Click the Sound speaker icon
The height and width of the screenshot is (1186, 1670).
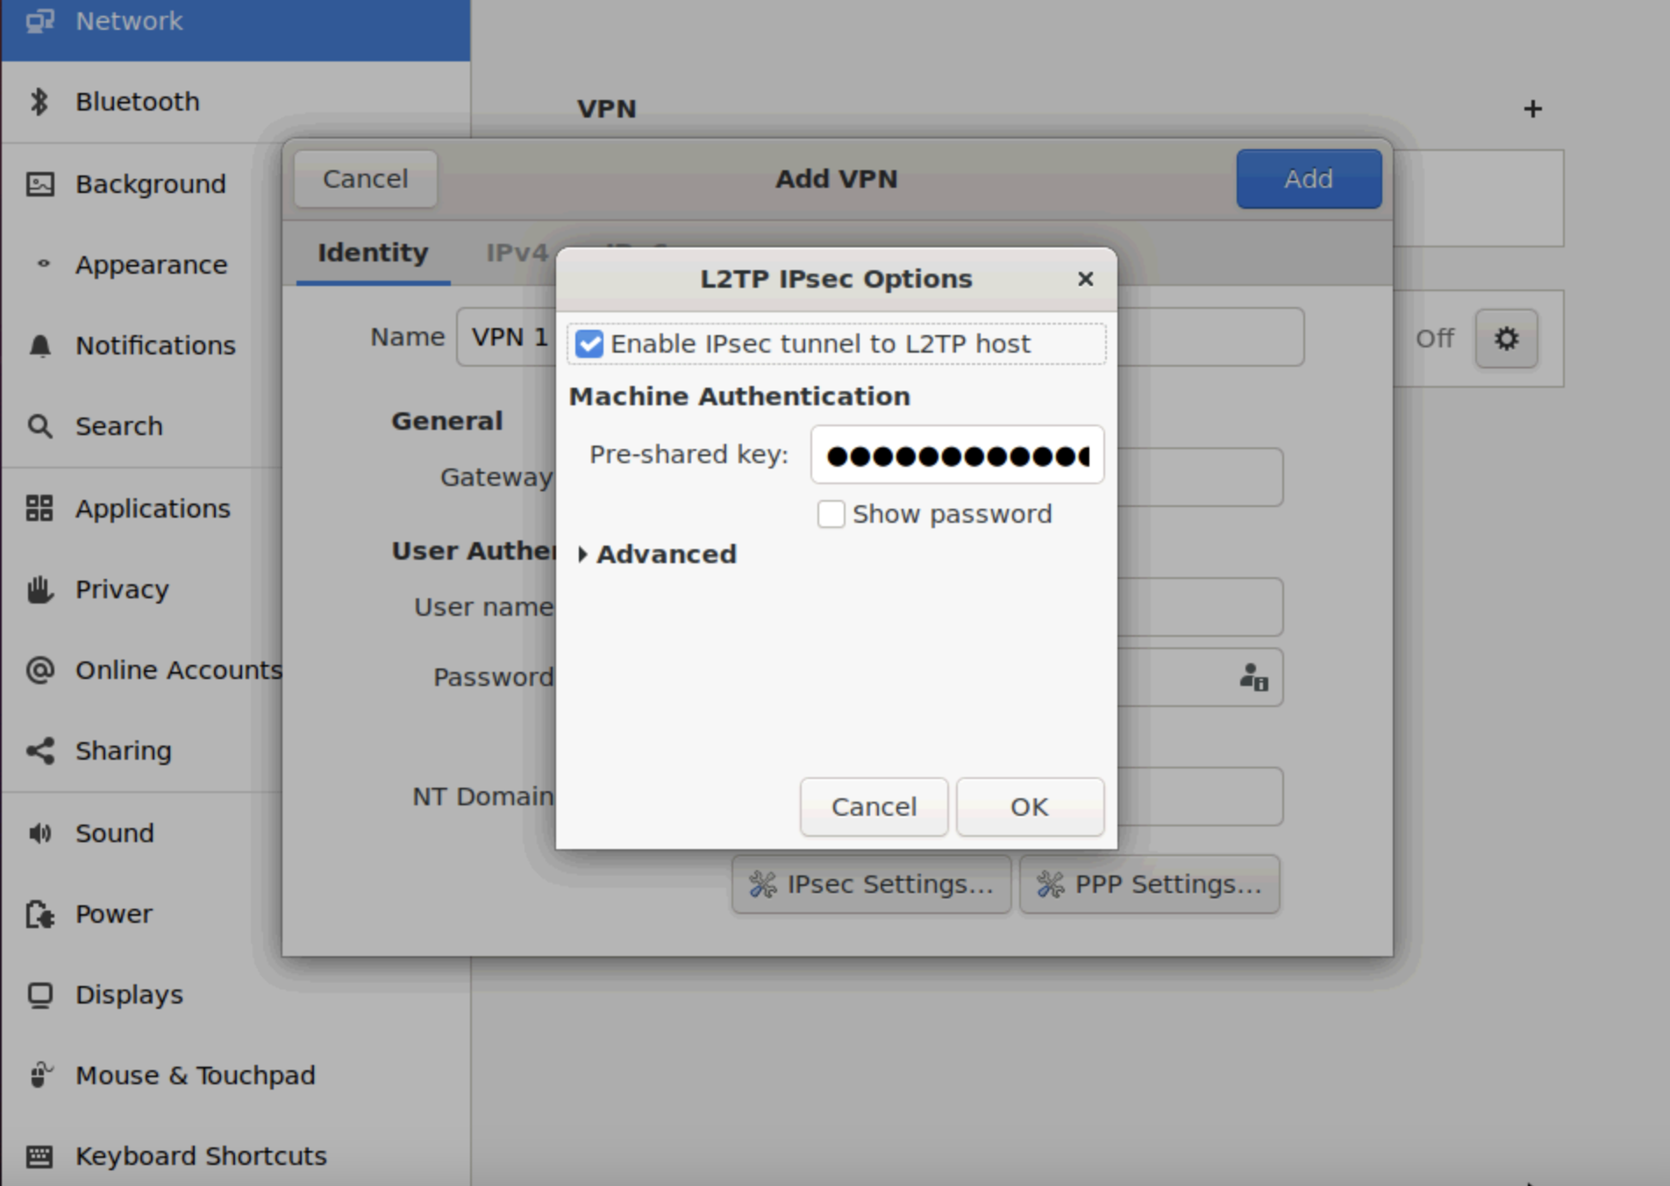pos(40,833)
